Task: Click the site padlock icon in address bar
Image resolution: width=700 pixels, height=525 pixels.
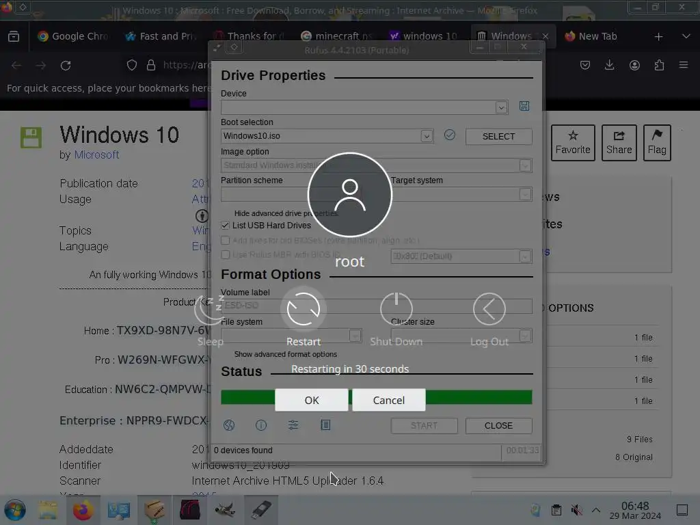Action: [151, 65]
